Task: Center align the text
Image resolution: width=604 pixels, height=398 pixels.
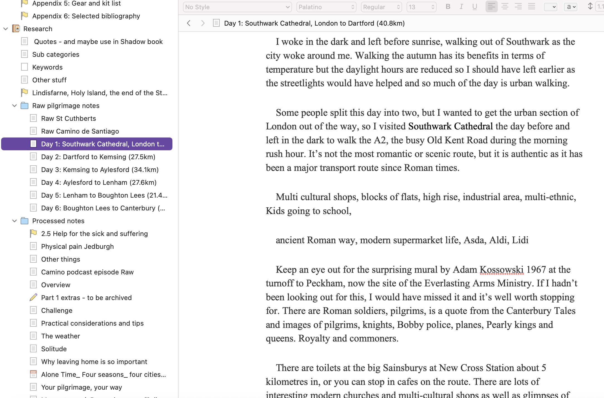Action: [x=505, y=7]
